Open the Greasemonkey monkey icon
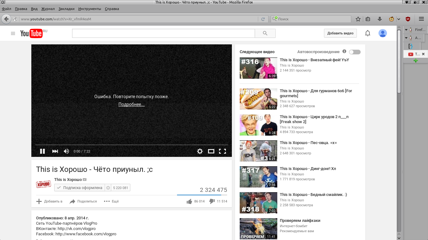Viewport: 428px width, 240px height. (x=392, y=19)
